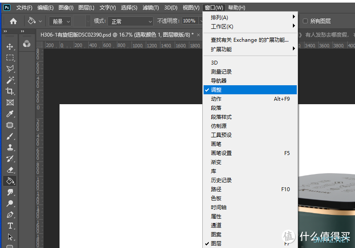Select the Smudge tool
The image size is (355, 248).
pyautogui.click(x=10, y=192)
